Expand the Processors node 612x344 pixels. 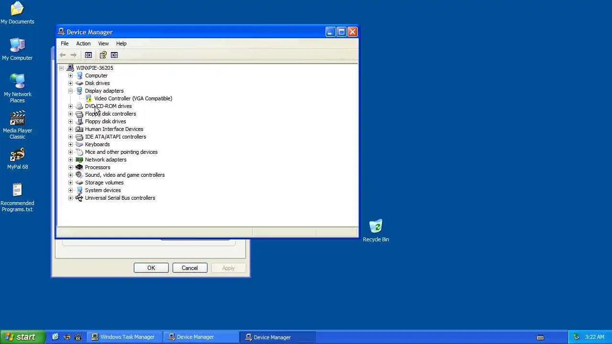click(x=70, y=167)
